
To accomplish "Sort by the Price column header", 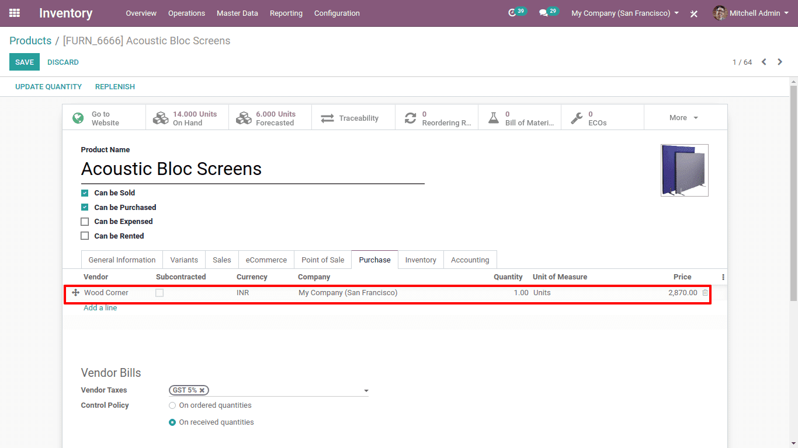I will 682,277.
